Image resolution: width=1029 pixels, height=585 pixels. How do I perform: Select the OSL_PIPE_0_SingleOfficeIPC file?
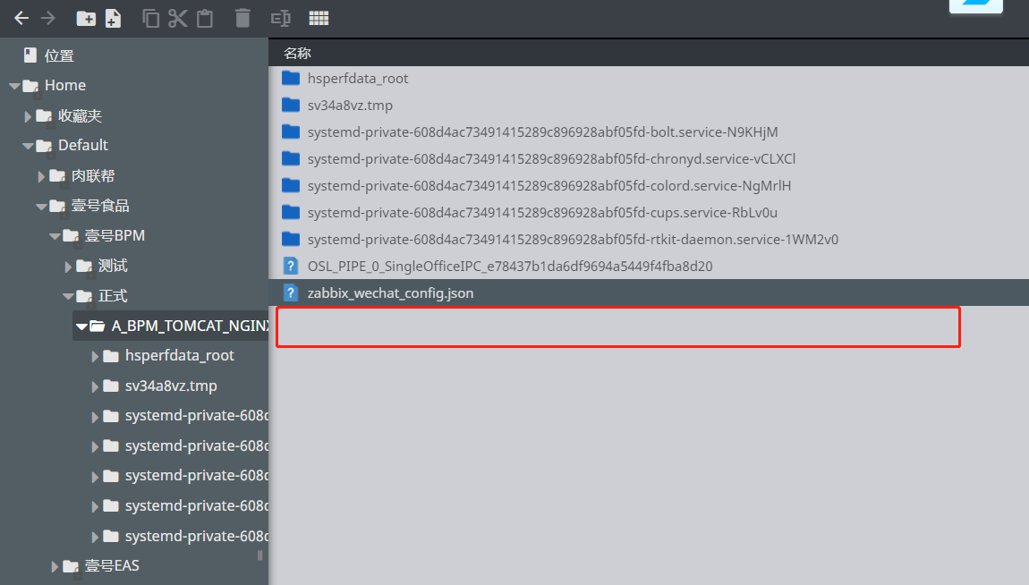pos(509,267)
